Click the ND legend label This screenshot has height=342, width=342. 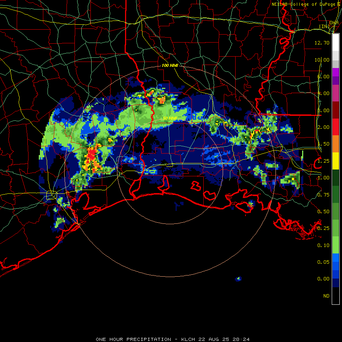(326, 296)
